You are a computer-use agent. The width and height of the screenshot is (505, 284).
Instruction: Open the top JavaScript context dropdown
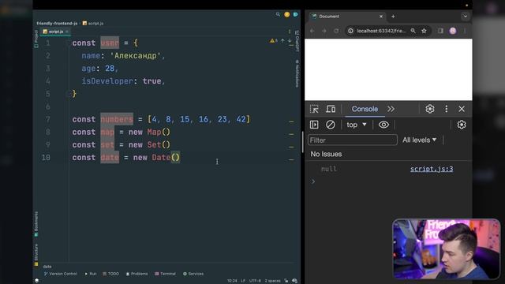click(357, 125)
